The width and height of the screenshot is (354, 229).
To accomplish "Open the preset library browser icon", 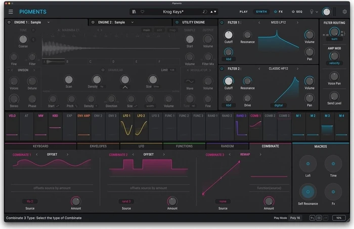I will [134, 12].
